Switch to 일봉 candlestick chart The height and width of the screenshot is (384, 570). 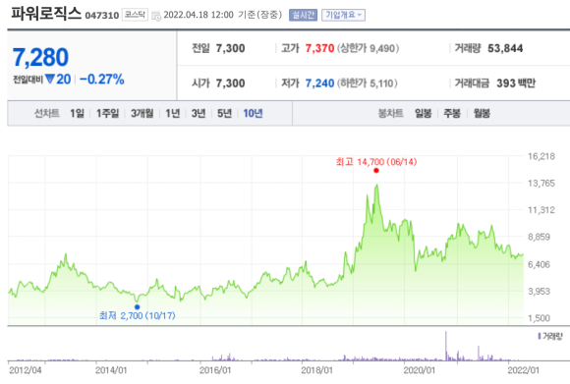(424, 113)
